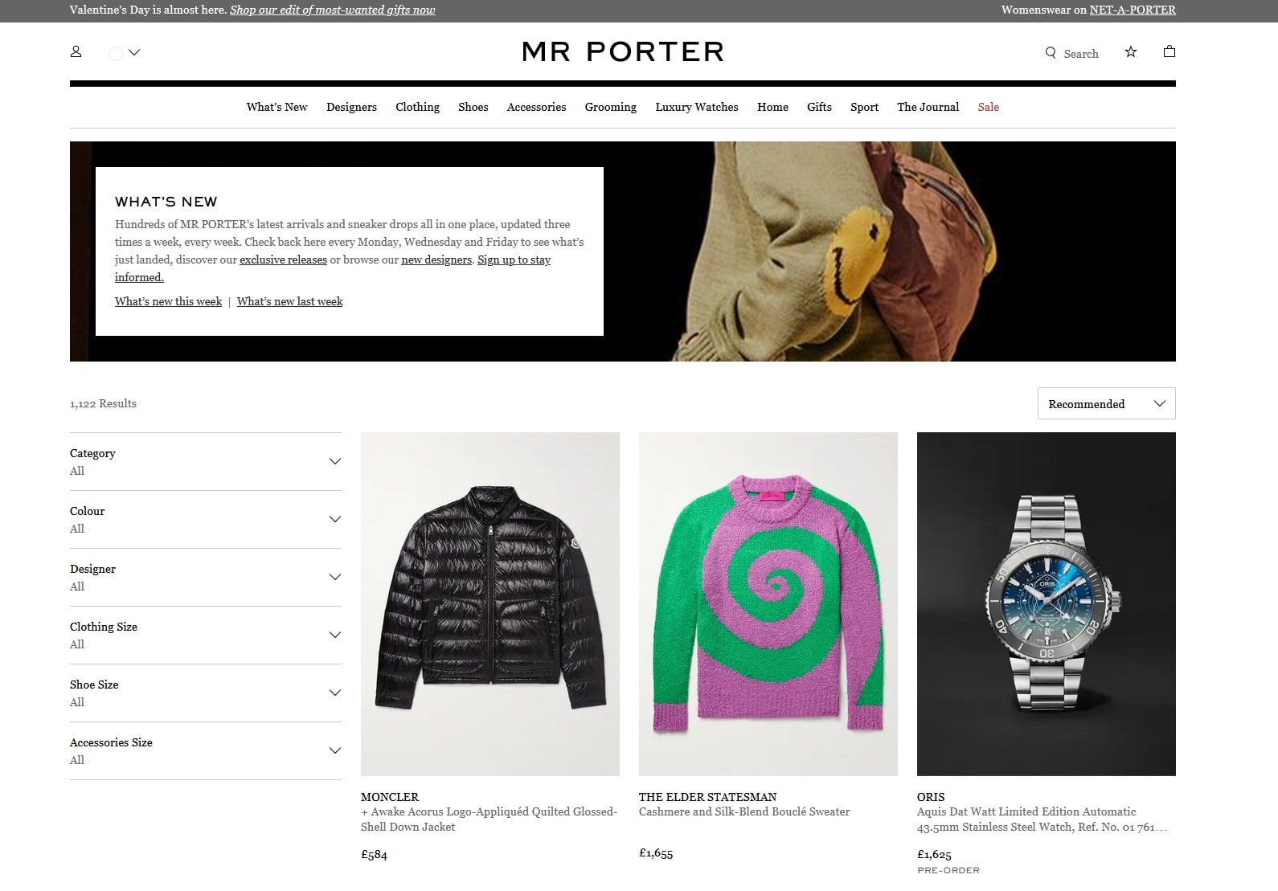
Task: Follow the NET-A-PORTER link
Action: tap(1133, 10)
